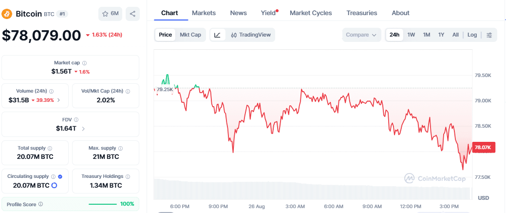
Task: Toggle chart to Price view
Action: click(x=165, y=35)
